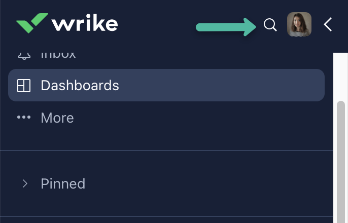This screenshot has width=348, height=223.
Task: Click empty space right of Pinned label
Action: click(203, 183)
